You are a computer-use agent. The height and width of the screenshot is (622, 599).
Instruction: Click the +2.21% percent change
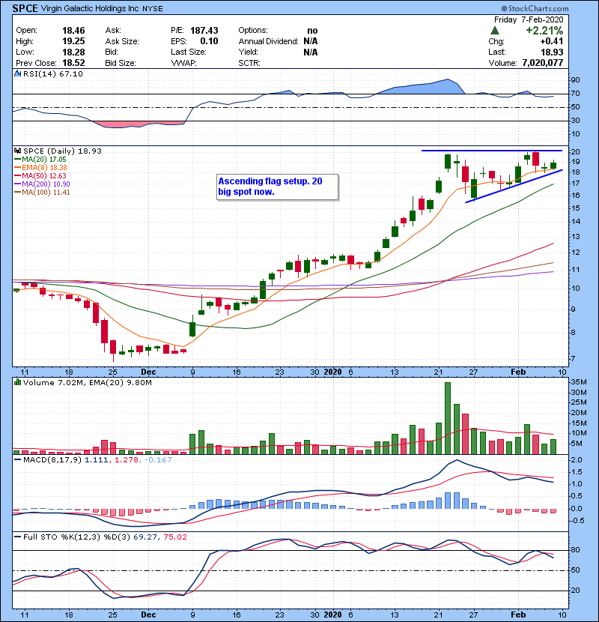(x=544, y=31)
